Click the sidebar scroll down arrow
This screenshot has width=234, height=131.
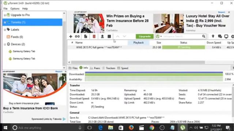pyautogui.click(x=64, y=68)
